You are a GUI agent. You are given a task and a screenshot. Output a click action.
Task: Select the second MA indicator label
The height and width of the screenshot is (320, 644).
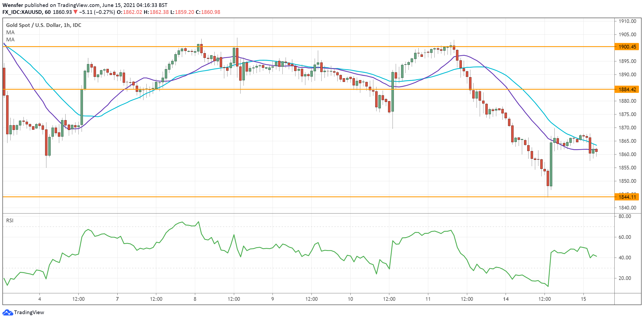[10, 39]
